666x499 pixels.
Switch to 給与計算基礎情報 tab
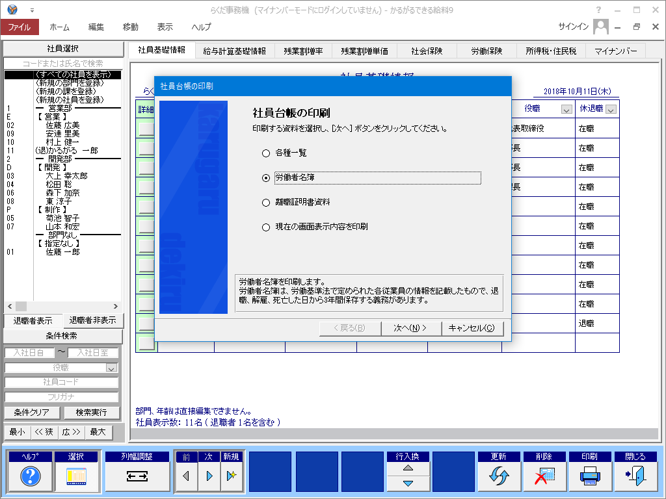tap(234, 51)
